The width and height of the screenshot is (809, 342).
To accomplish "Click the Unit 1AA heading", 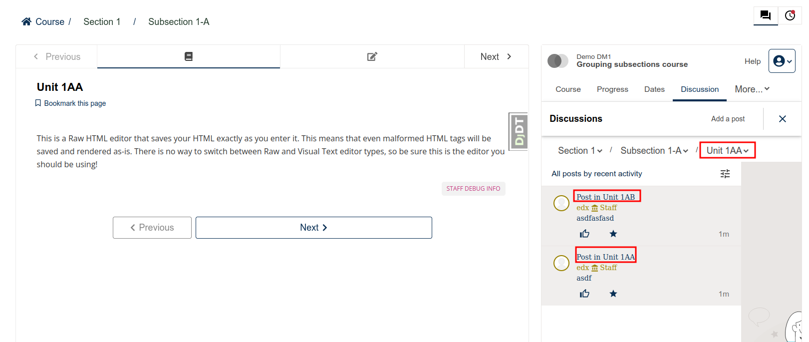I will [60, 87].
